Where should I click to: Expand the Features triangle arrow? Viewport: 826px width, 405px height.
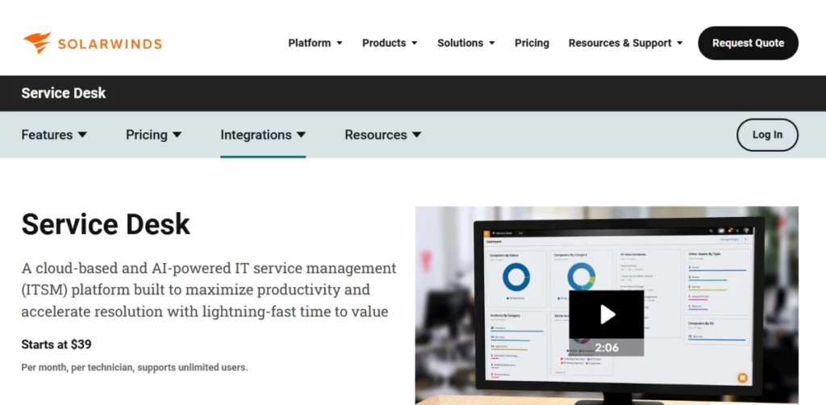coord(82,135)
